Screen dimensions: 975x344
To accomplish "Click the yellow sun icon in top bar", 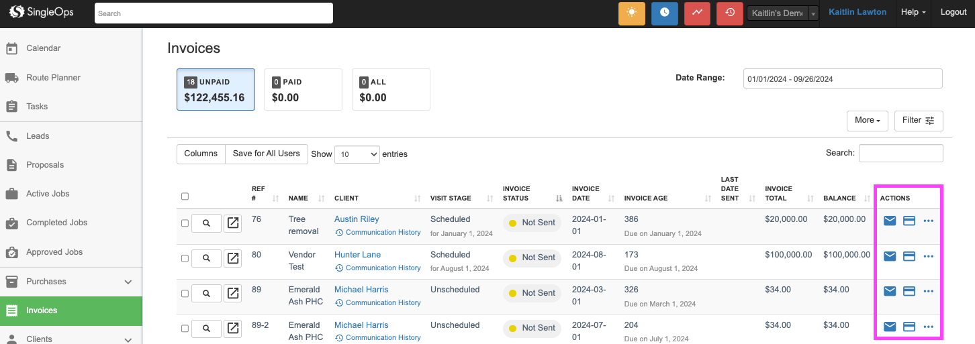I will tap(631, 13).
